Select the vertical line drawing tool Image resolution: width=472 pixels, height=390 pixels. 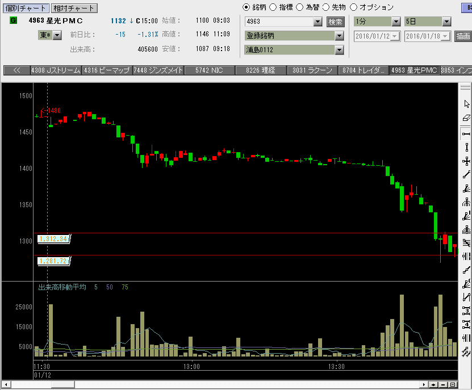pos(466,148)
